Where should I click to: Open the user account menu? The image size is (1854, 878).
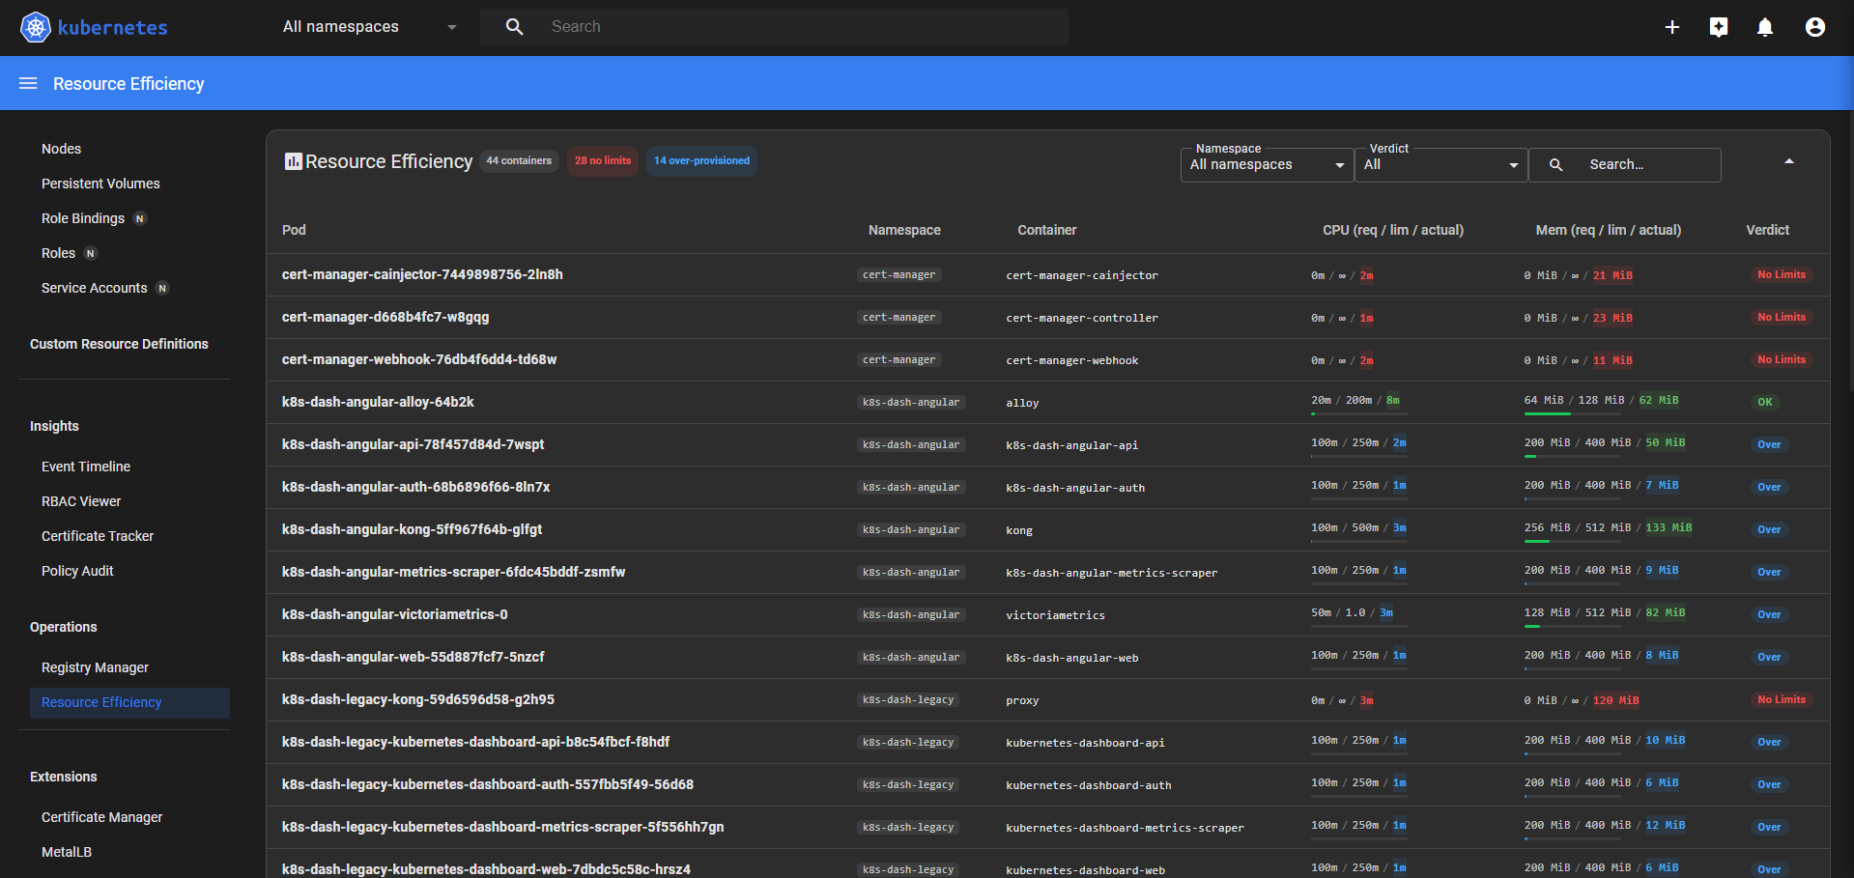[1815, 27]
